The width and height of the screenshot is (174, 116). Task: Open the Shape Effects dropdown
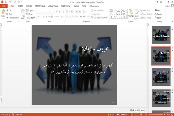[x=146, y=18]
